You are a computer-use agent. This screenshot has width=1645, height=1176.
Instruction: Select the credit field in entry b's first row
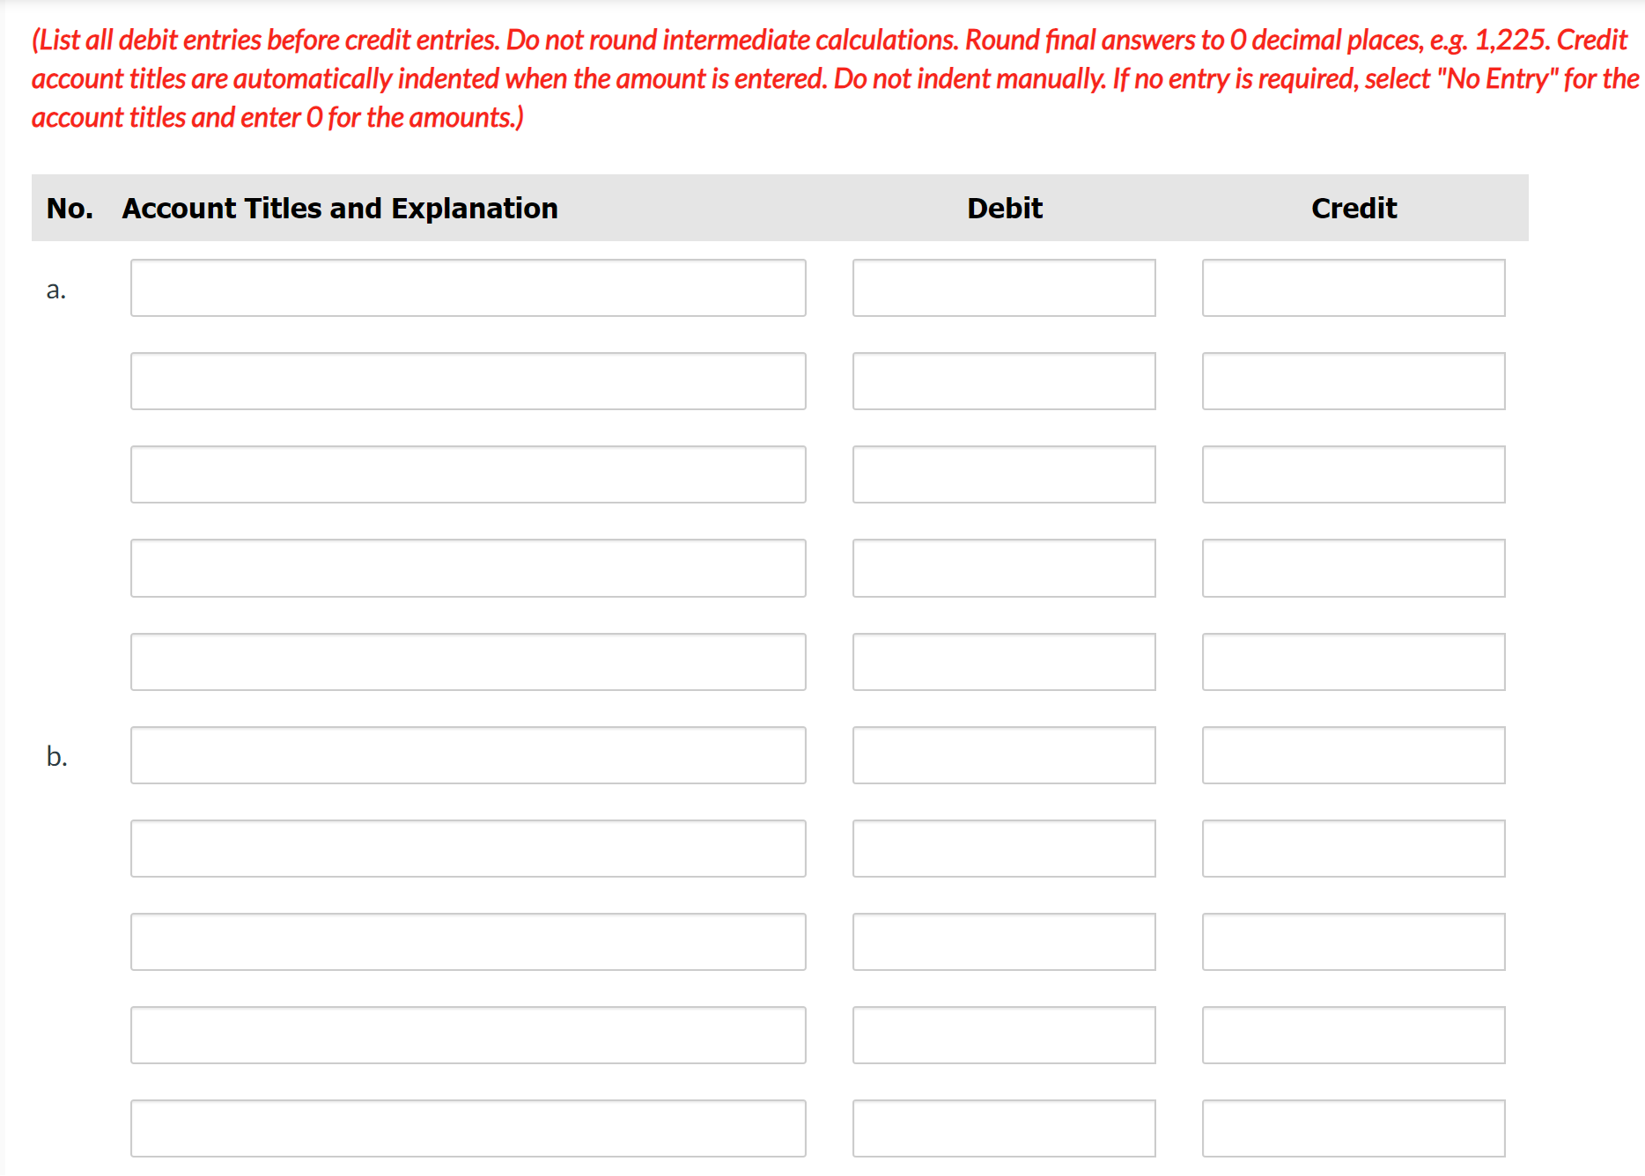click(1354, 755)
